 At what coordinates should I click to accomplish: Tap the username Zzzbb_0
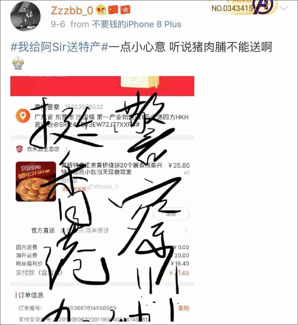tap(72, 10)
